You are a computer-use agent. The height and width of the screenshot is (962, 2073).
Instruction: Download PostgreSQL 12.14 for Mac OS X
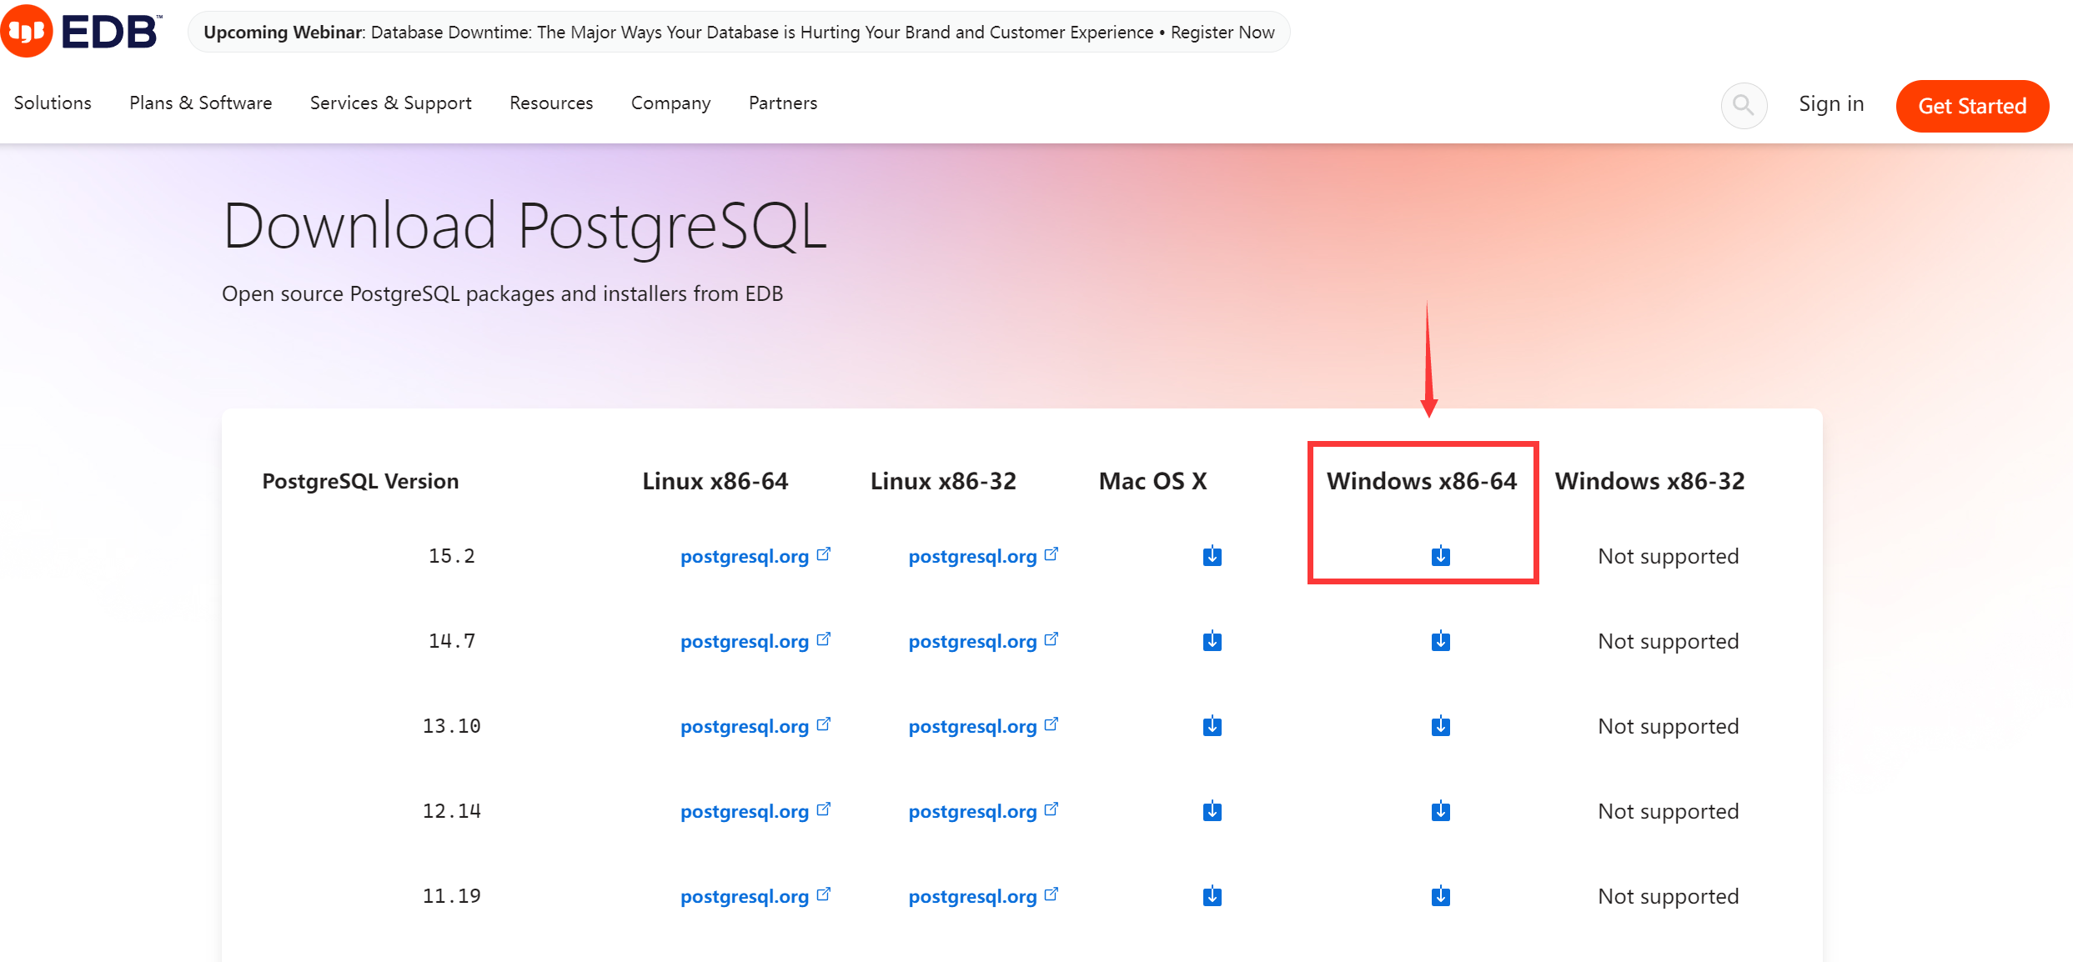point(1212,811)
